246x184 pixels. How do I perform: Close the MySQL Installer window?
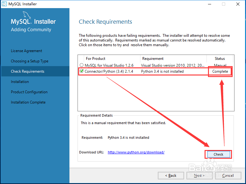pos(238,4)
